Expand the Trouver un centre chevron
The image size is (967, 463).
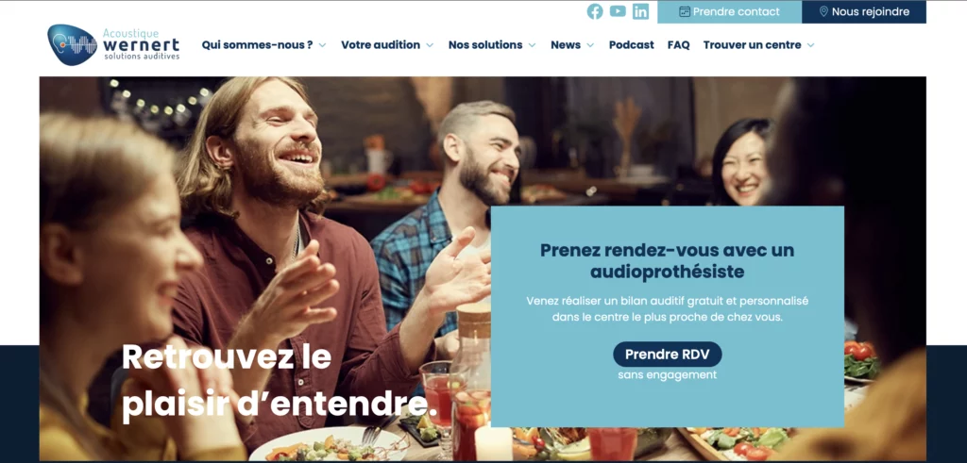(x=810, y=45)
